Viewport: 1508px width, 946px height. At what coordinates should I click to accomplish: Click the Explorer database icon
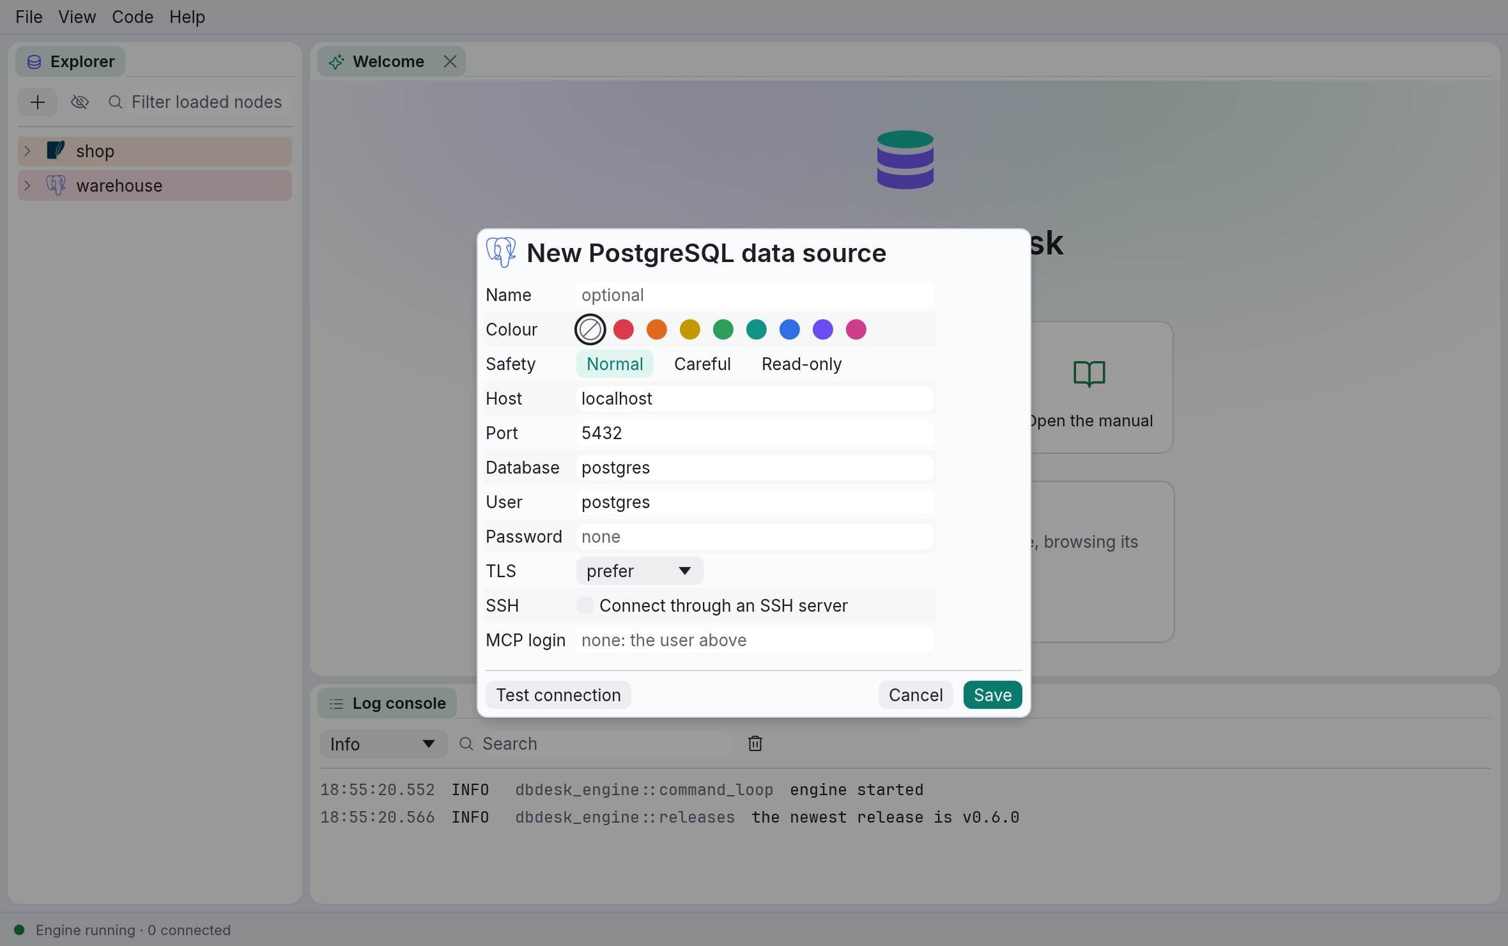pyautogui.click(x=35, y=62)
